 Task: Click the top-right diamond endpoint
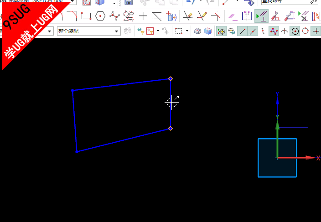171,78
